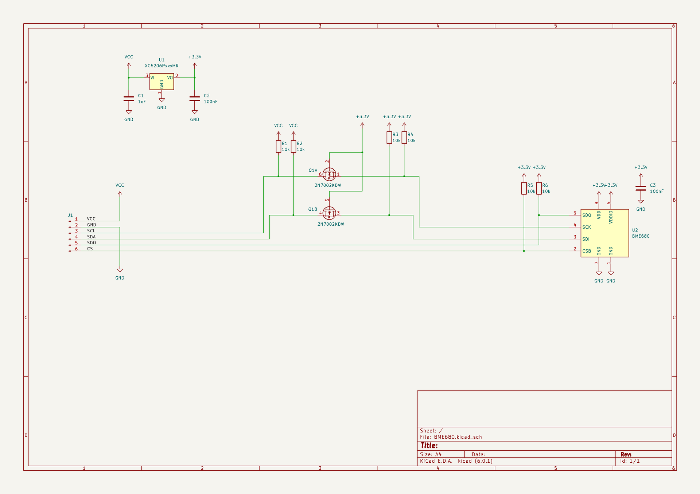The width and height of the screenshot is (700, 494).
Task: Click the VCC power symbol above J1
Action: tap(120, 192)
